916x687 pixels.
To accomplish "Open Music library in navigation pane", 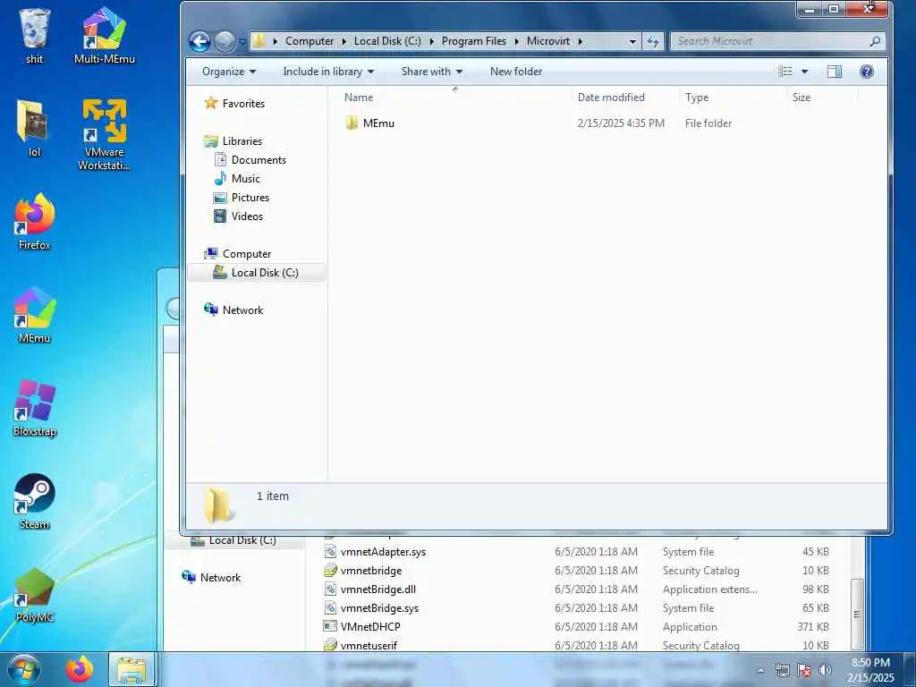I will [x=245, y=179].
